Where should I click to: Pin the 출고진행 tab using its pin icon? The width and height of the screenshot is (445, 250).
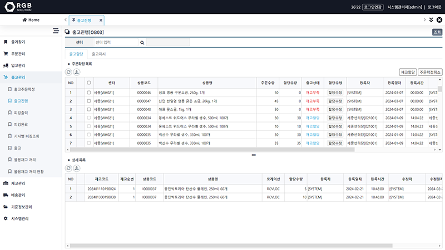pos(73,20)
